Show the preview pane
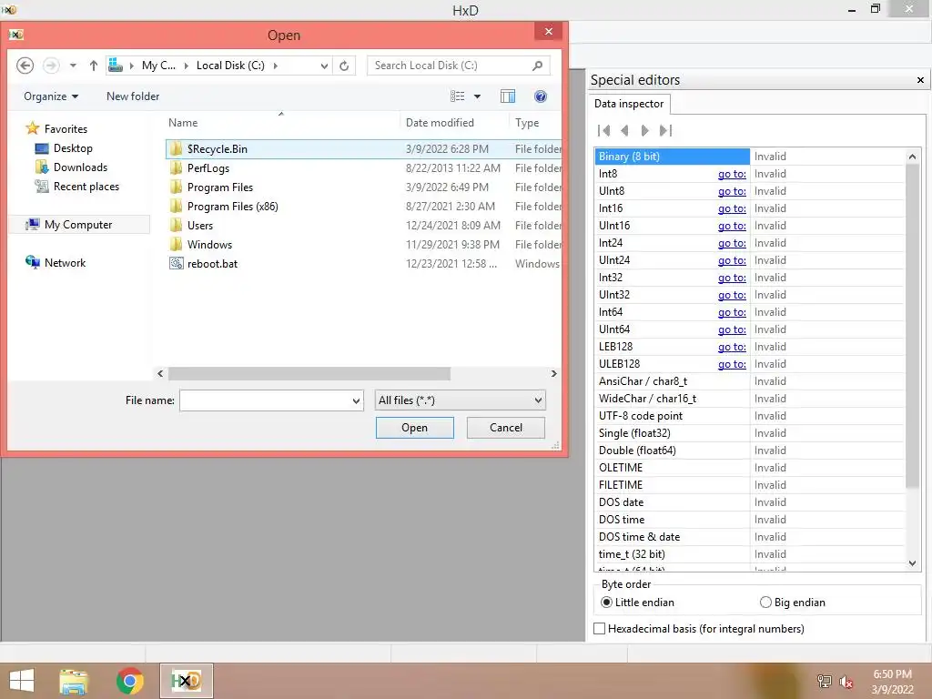Screen dimensions: 932x699 [x=508, y=96]
